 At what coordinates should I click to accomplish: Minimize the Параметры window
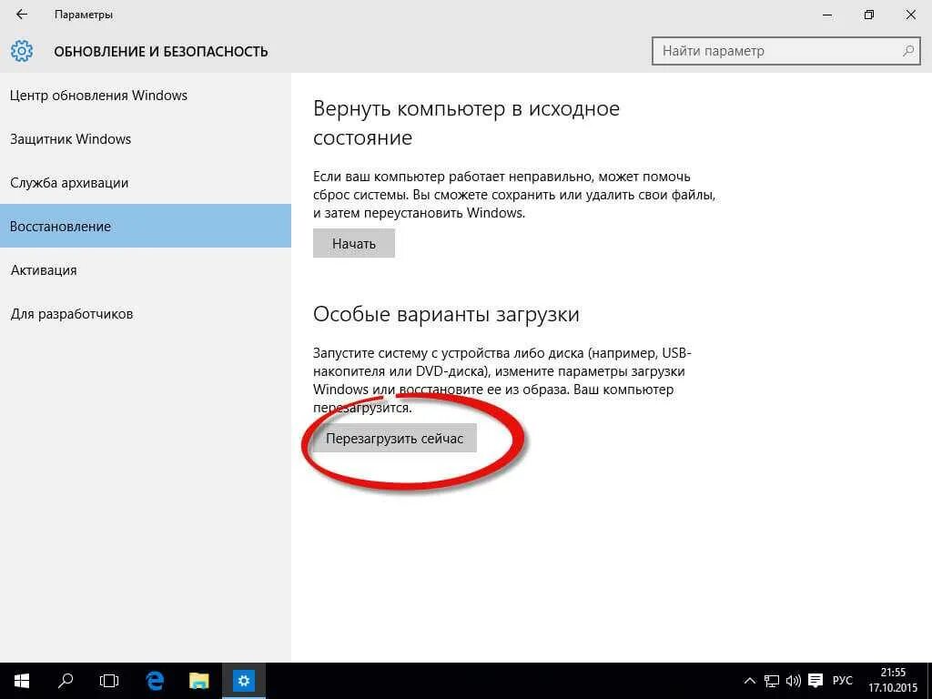tap(827, 15)
